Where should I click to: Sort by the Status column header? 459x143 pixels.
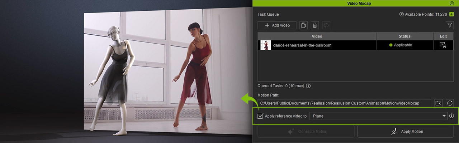click(404, 36)
